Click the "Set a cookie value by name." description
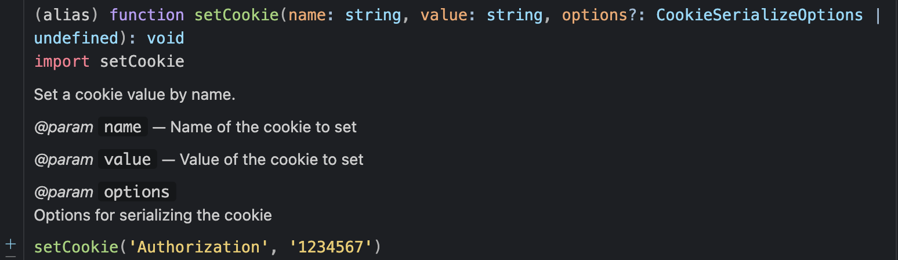 tap(135, 95)
